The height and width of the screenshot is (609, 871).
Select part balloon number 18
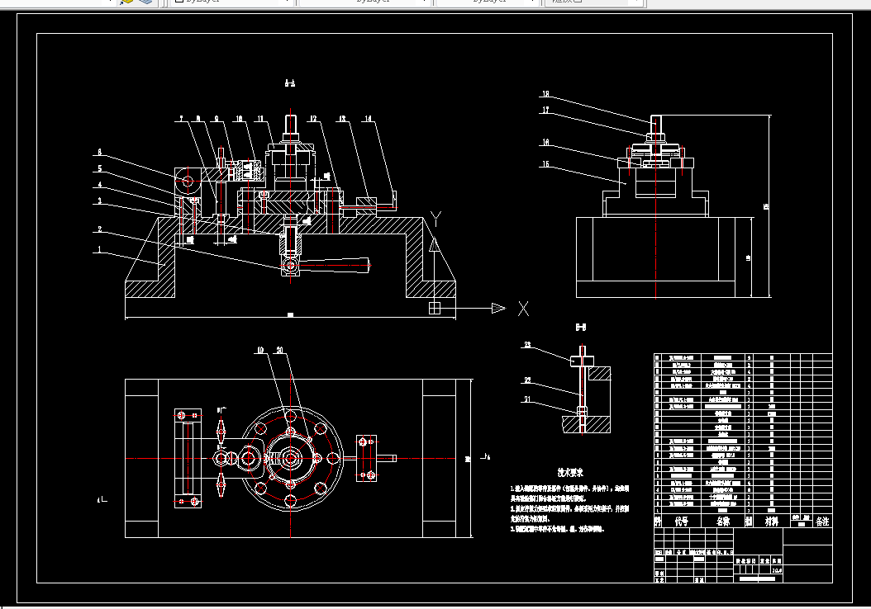tap(545, 94)
